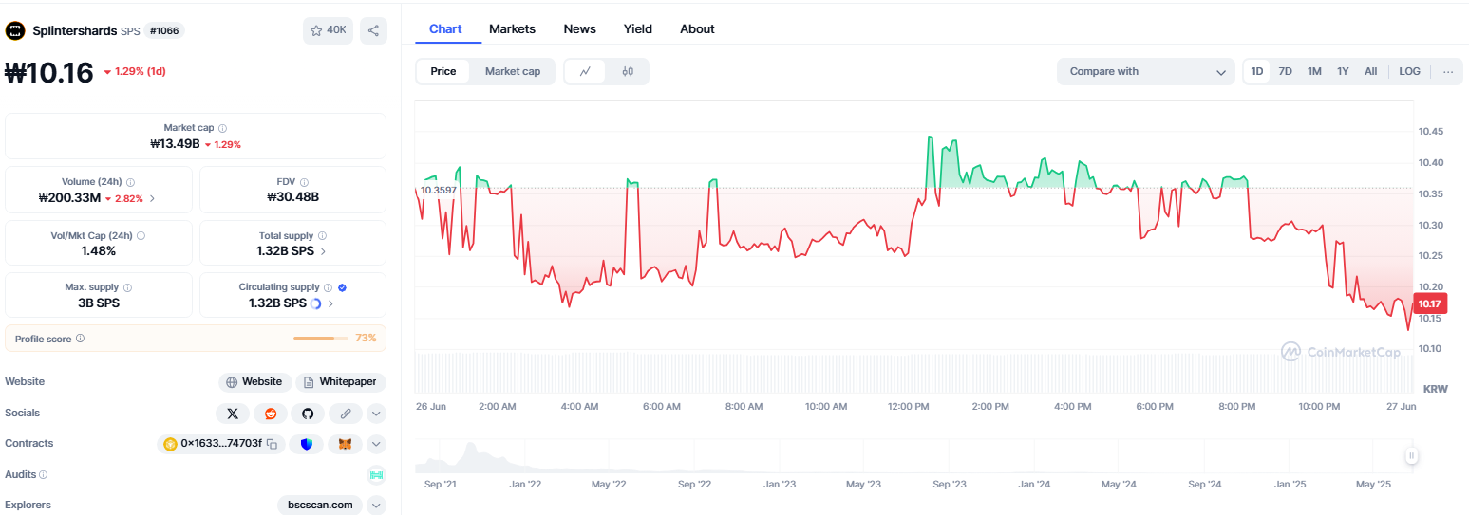The height and width of the screenshot is (515, 1469).
Task: Click the historical mini chart navigator
Action: [913, 455]
